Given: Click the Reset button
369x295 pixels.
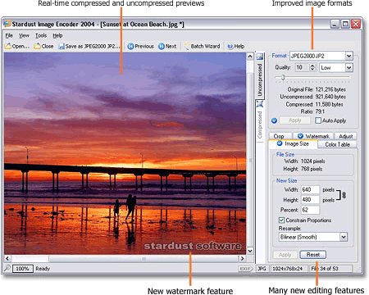Looking at the screenshot, I should click(x=313, y=255).
